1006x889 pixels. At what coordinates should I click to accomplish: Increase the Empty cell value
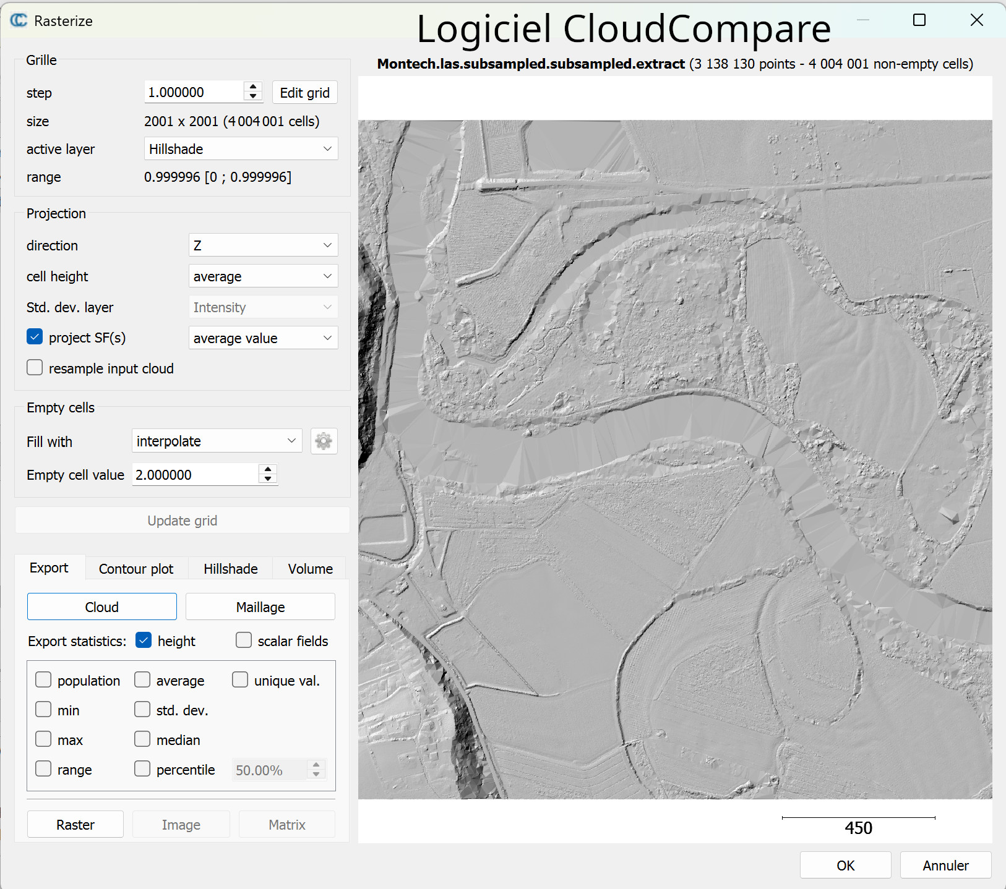(268, 470)
